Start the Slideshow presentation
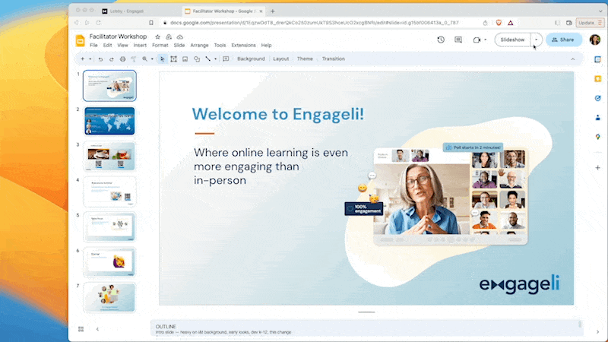Viewport: 608px width, 342px height. tap(512, 40)
